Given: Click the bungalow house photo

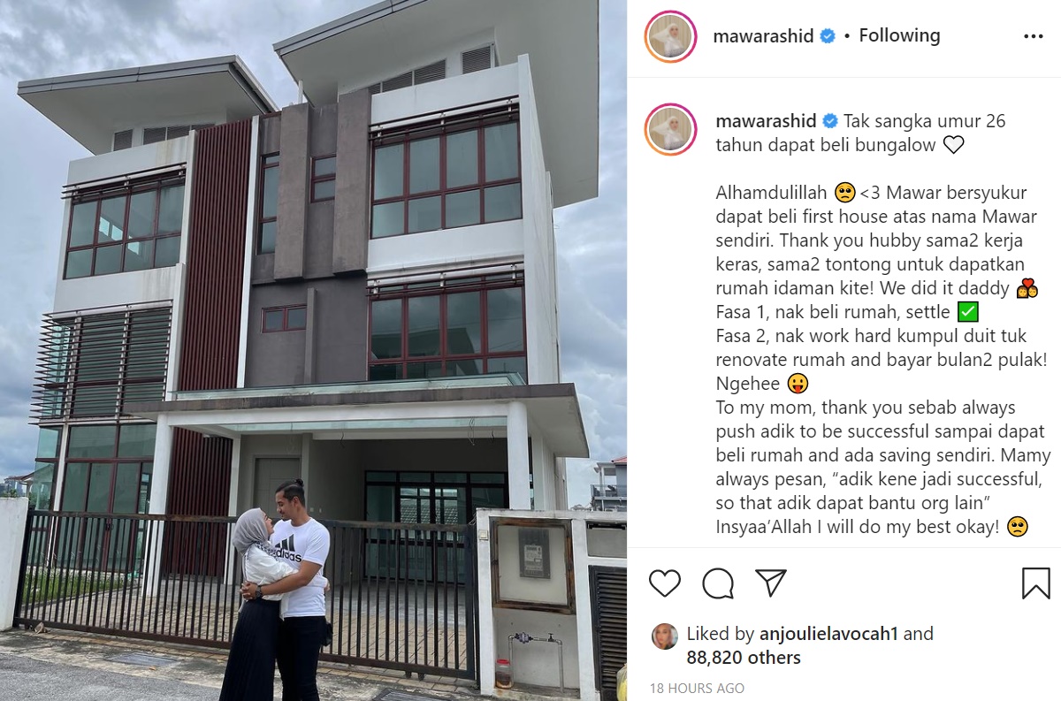Looking at the screenshot, I should coord(313,351).
